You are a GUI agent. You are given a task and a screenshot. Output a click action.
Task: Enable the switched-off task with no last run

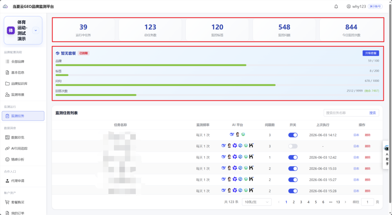click(x=293, y=146)
